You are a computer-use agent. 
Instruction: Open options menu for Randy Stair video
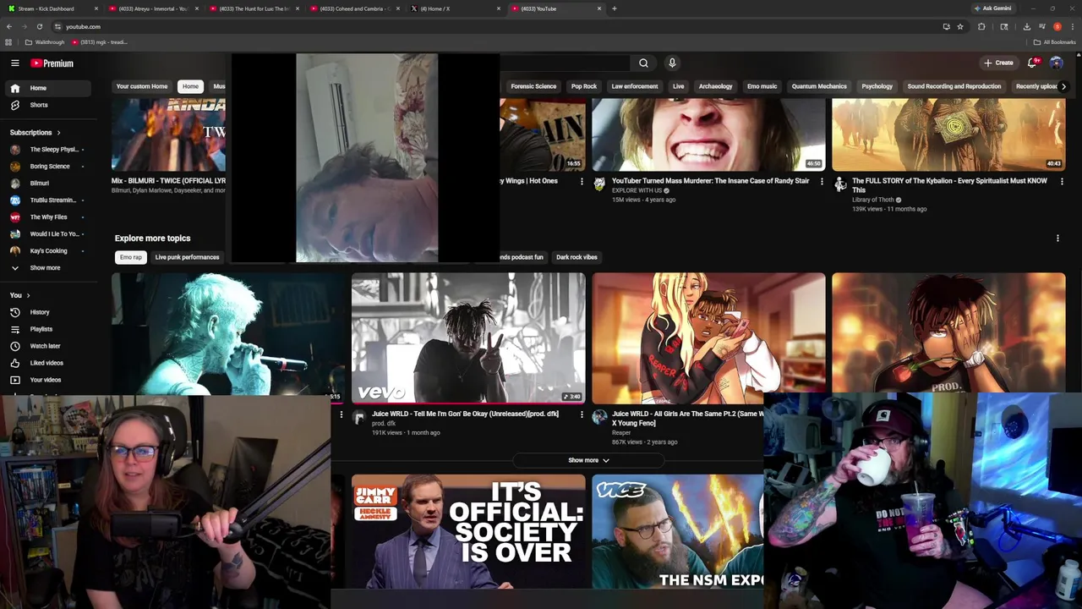pyautogui.click(x=822, y=181)
